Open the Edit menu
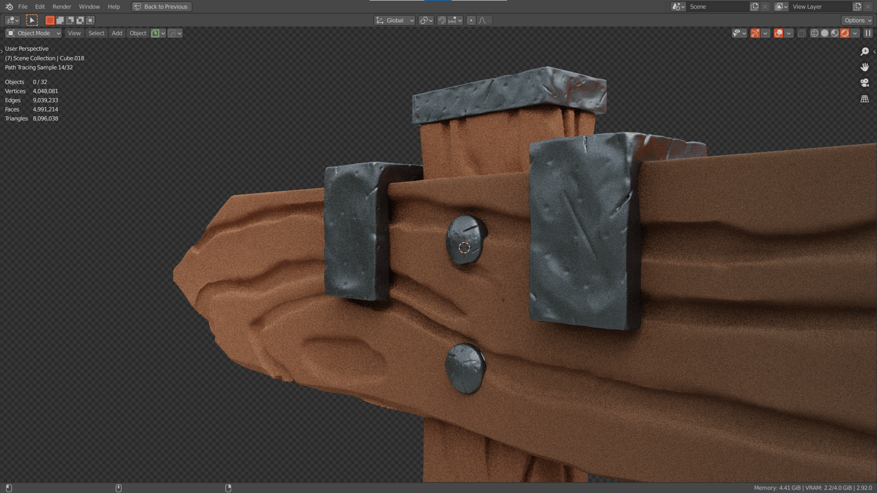The image size is (877, 493). (x=40, y=6)
